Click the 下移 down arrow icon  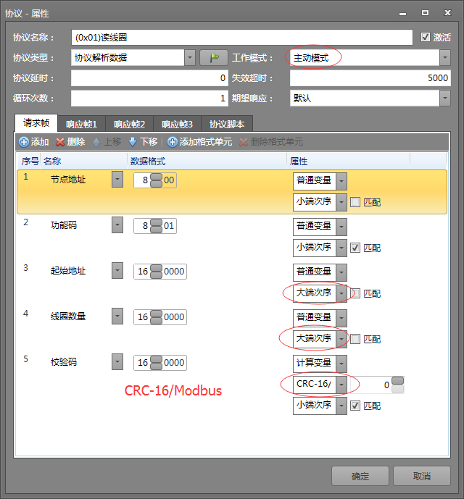click(x=133, y=142)
